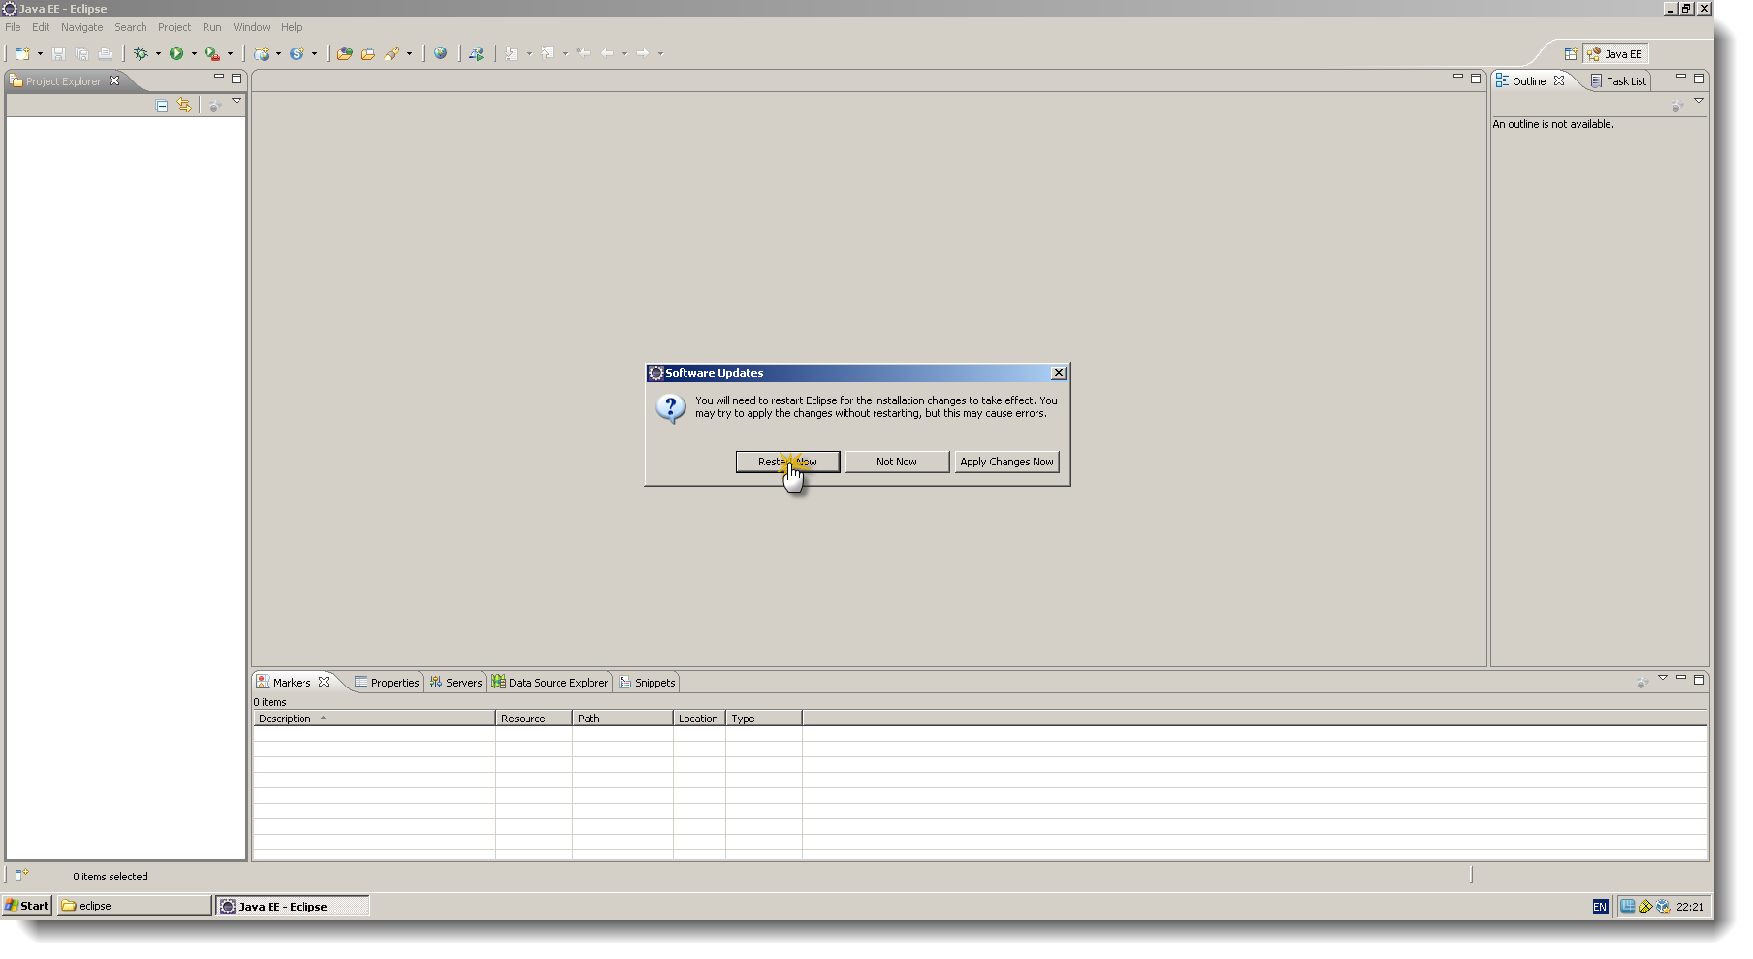Open the Project Explorer view menu arrow
1753x959 pixels.
click(238, 100)
